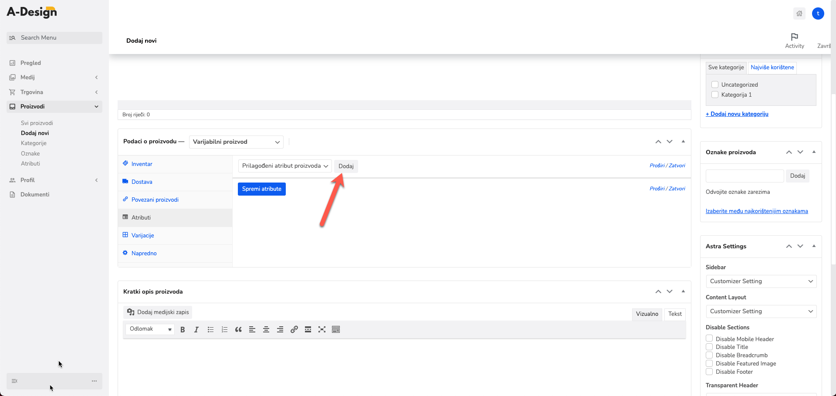This screenshot has width=836, height=396.
Task: Check the Uncategorized category
Action: (715, 85)
